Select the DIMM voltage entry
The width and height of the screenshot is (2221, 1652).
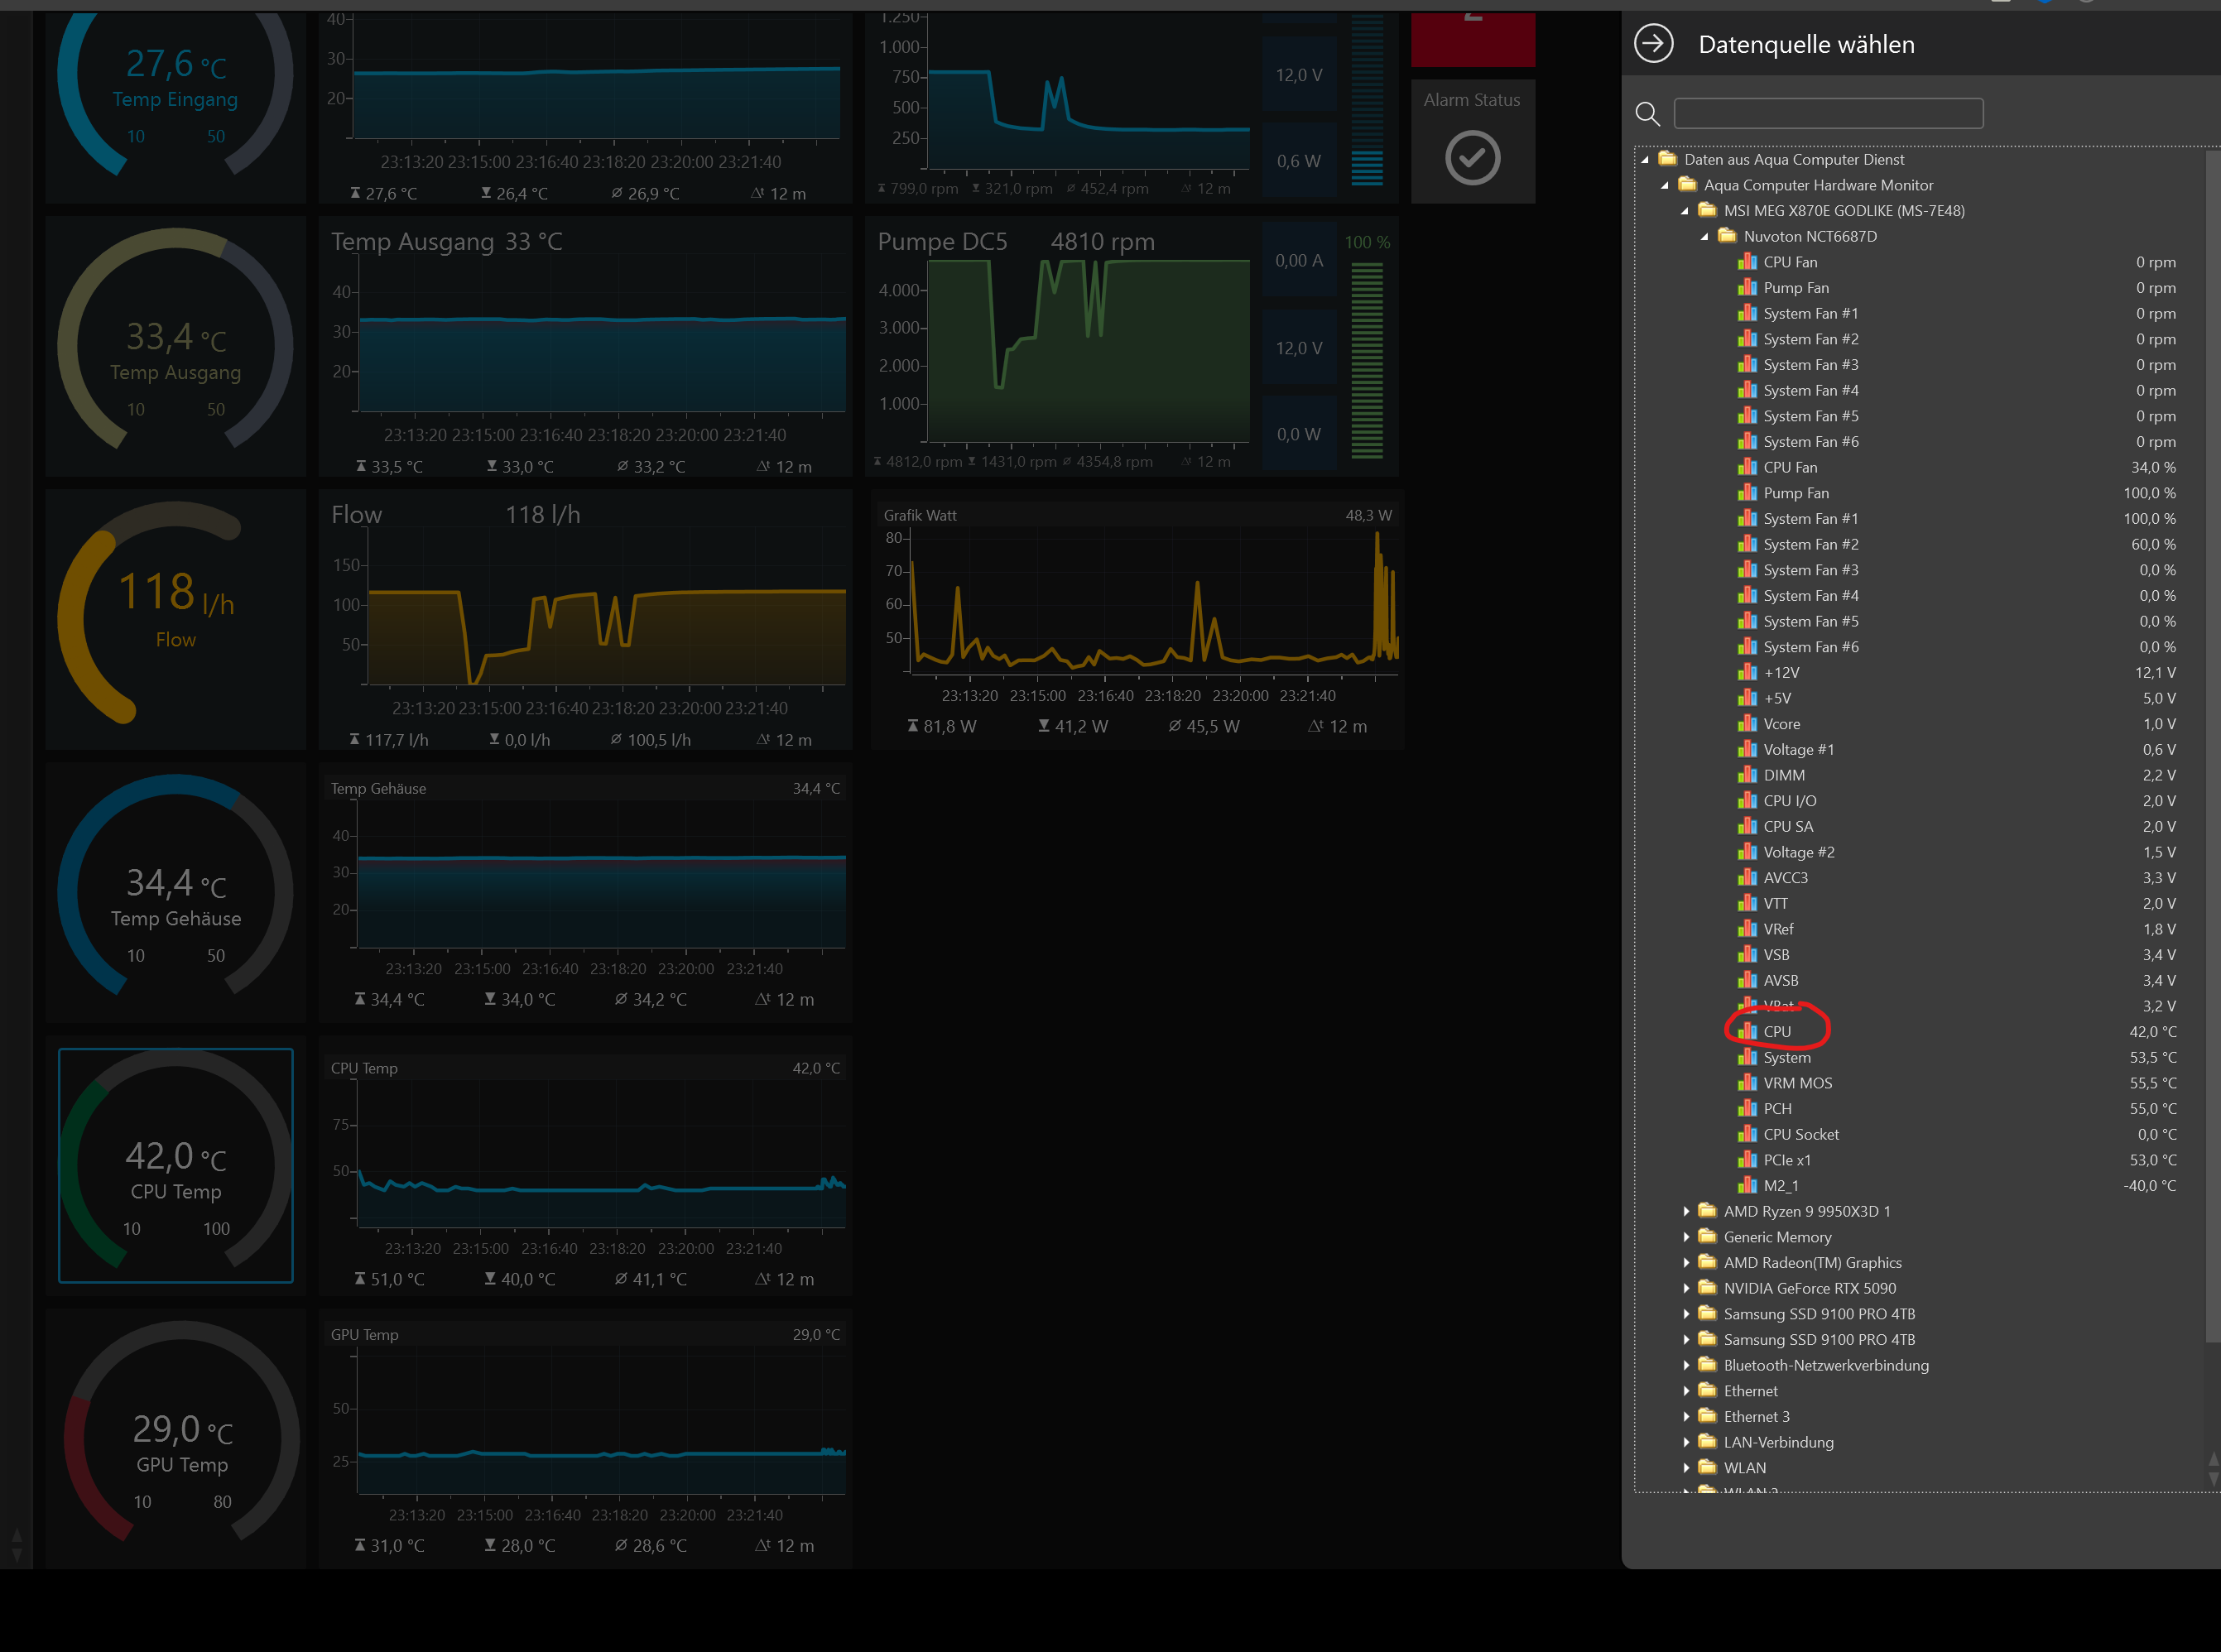1783,775
